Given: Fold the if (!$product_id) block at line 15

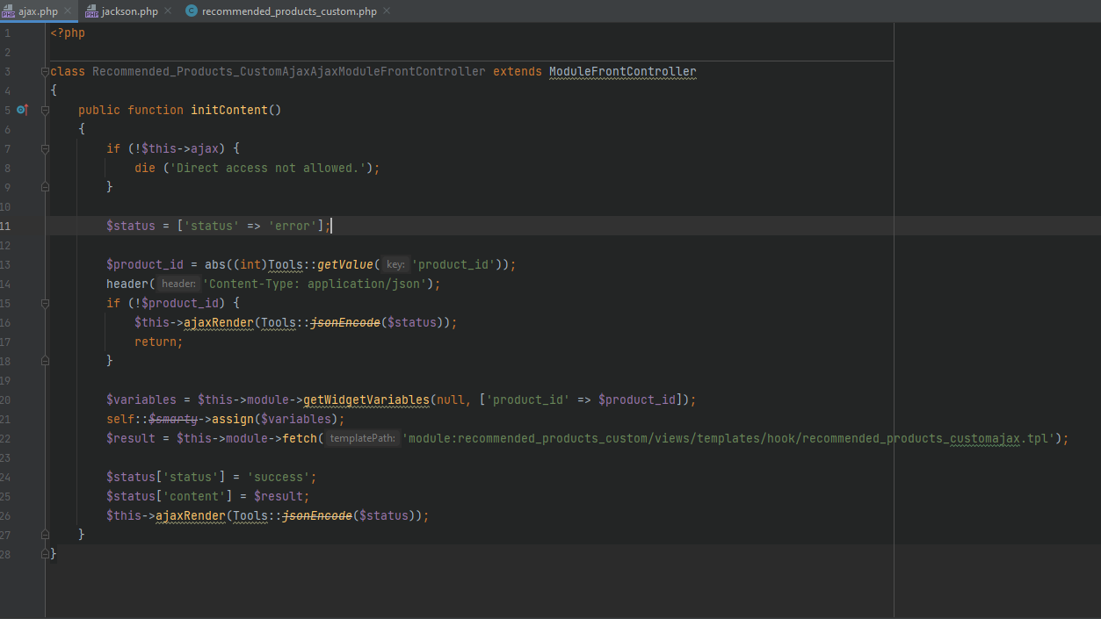Looking at the screenshot, I should pos(45,303).
